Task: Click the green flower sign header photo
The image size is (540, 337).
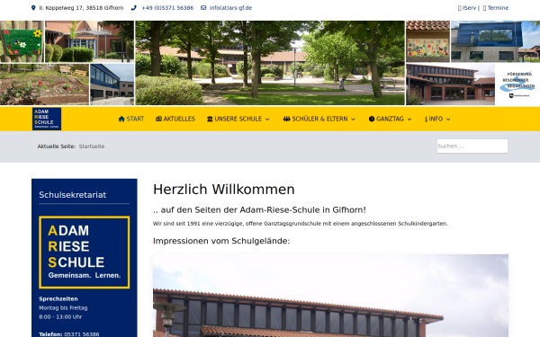Action: pyautogui.click(x=22, y=41)
